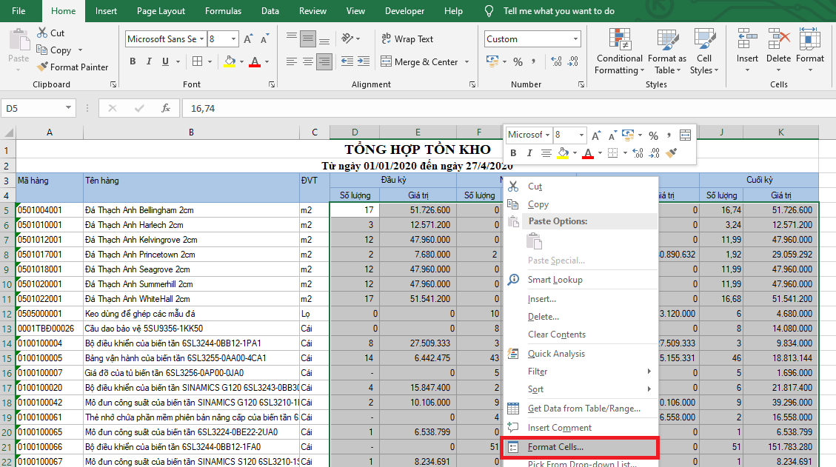
Task: Click the Insert Function fx icon
Action: coord(167,108)
